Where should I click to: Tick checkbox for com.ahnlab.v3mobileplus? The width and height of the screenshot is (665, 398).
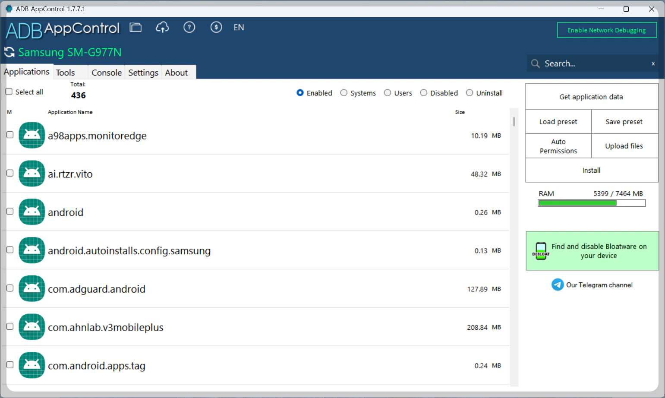point(10,327)
